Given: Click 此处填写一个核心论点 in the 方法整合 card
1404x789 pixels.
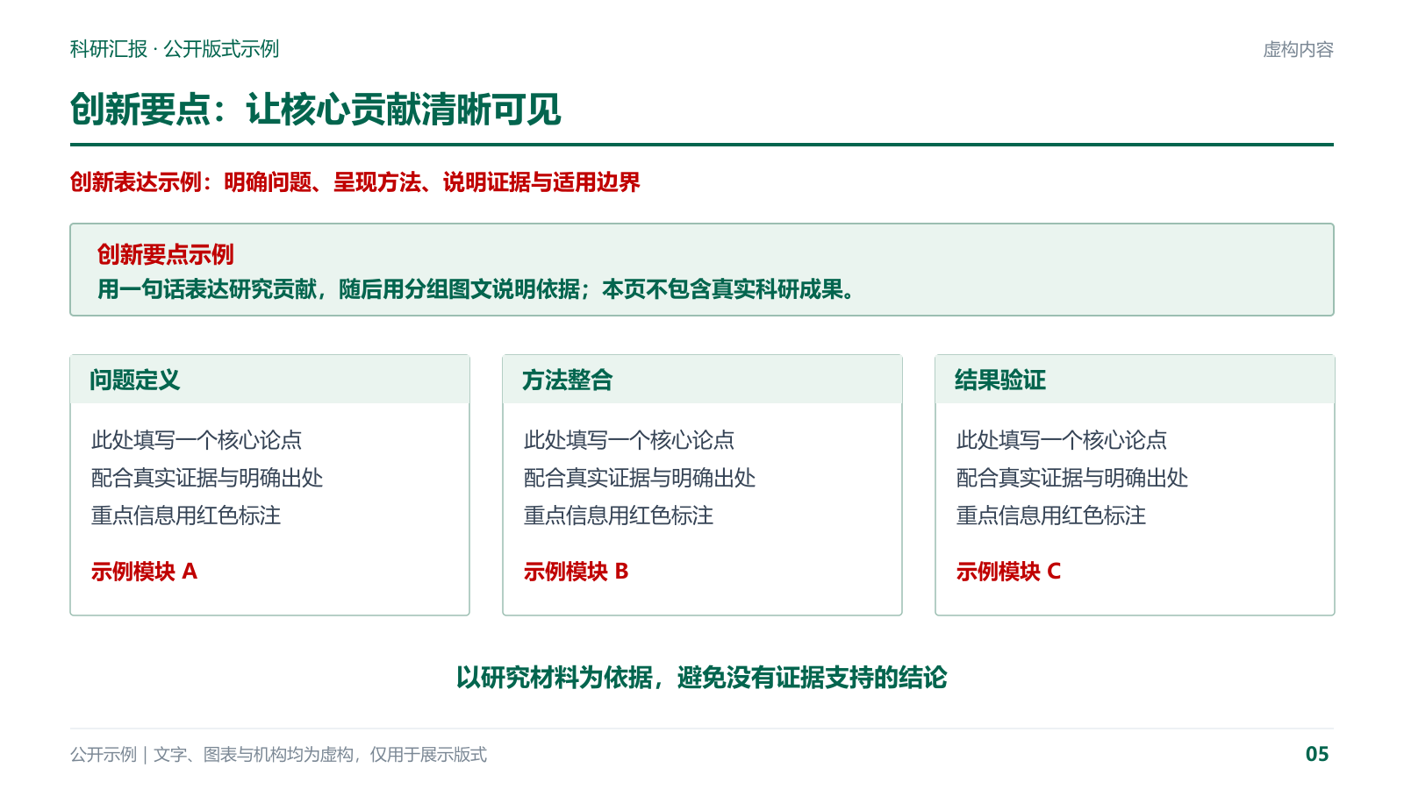Looking at the screenshot, I should pyautogui.click(x=629, y=440).
